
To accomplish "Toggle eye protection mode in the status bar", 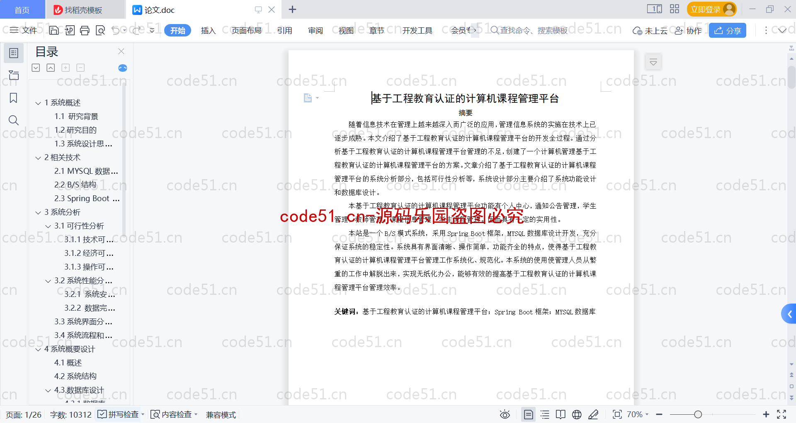I will (x=505, y=414).
